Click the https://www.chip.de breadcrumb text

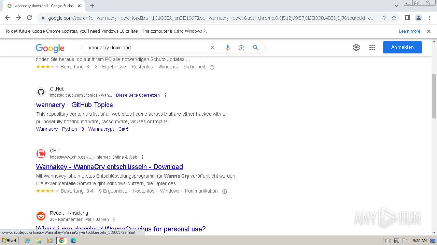[94, 157]
